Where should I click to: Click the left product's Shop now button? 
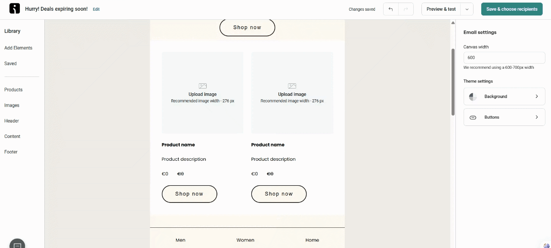pos(189,194)
